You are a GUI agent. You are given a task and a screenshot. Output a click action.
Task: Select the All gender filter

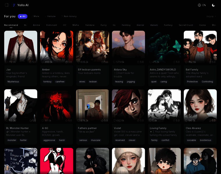(x=22, y=16)
